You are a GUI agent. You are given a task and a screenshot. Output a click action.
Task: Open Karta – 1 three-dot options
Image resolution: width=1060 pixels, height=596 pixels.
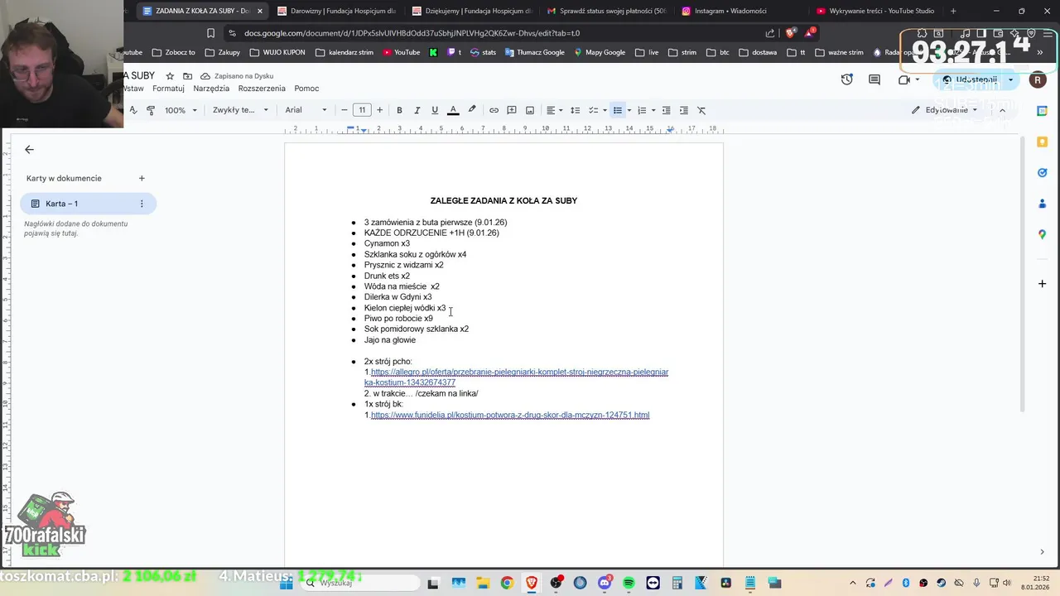142,204
